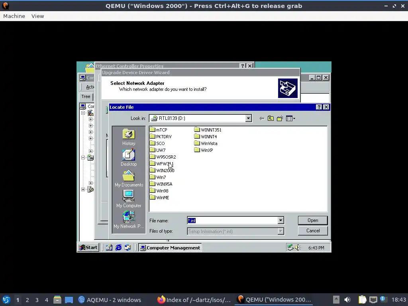This screenshot has width=408, height=306.
Task: Select the W95OSR2 folder
Action: tap(163, 157)
